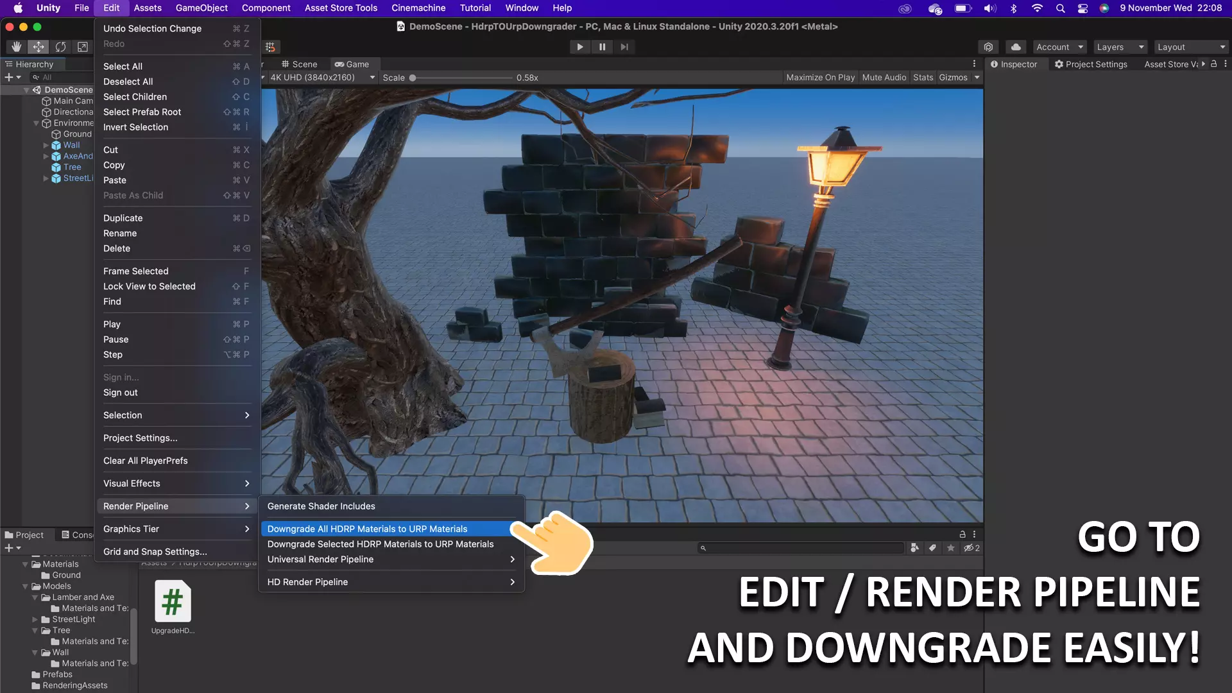This screenshot has width=1232, height=693.
Task: Open the Gizmos dropdown arrow
Action: pos(977,78)
